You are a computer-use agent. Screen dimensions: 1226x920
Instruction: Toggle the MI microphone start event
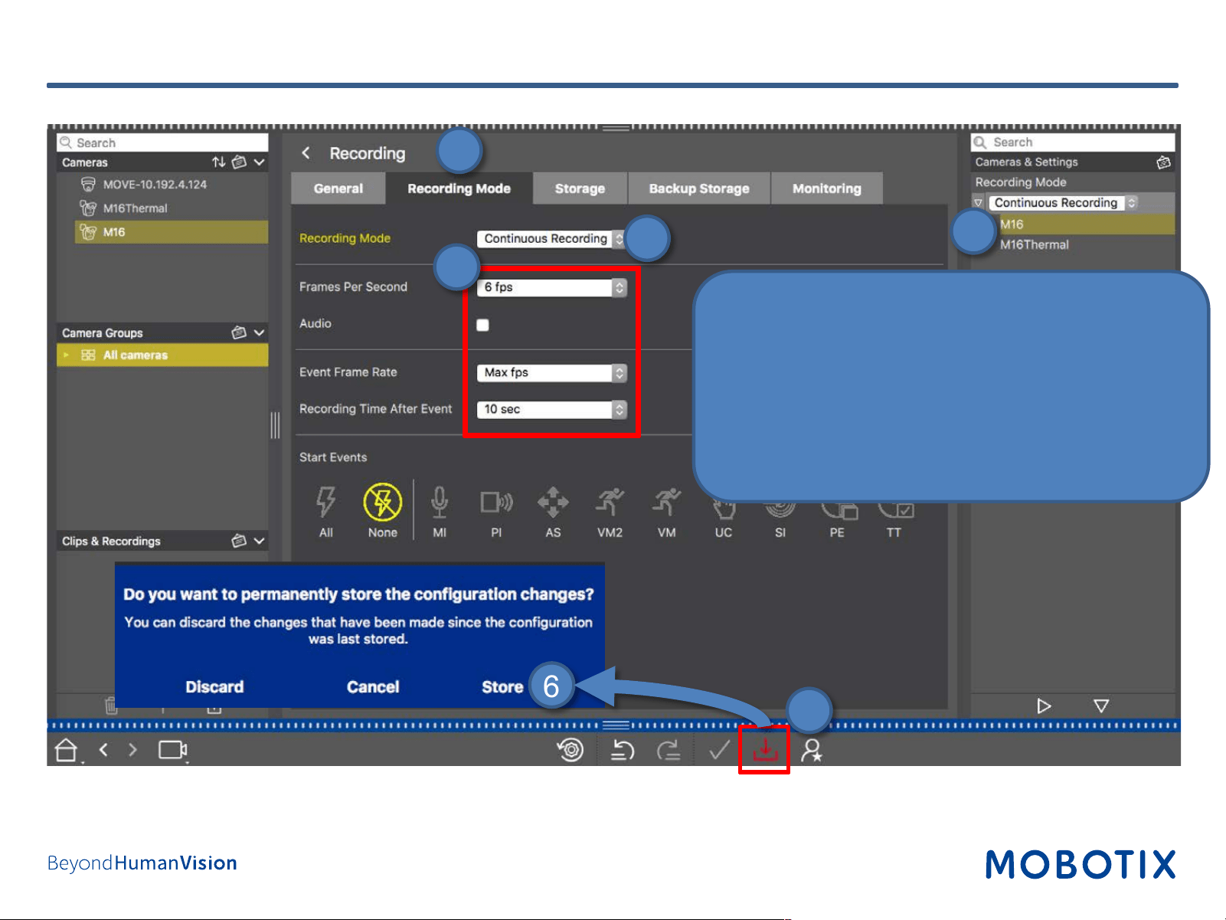[440, 503]
